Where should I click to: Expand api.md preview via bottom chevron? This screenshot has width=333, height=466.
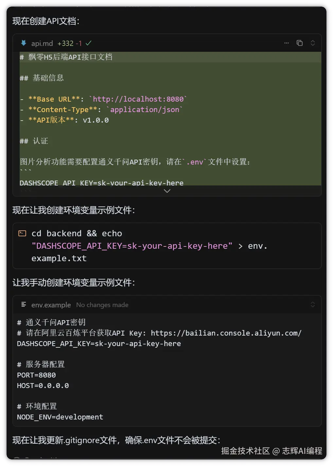[x=167, y=191]
